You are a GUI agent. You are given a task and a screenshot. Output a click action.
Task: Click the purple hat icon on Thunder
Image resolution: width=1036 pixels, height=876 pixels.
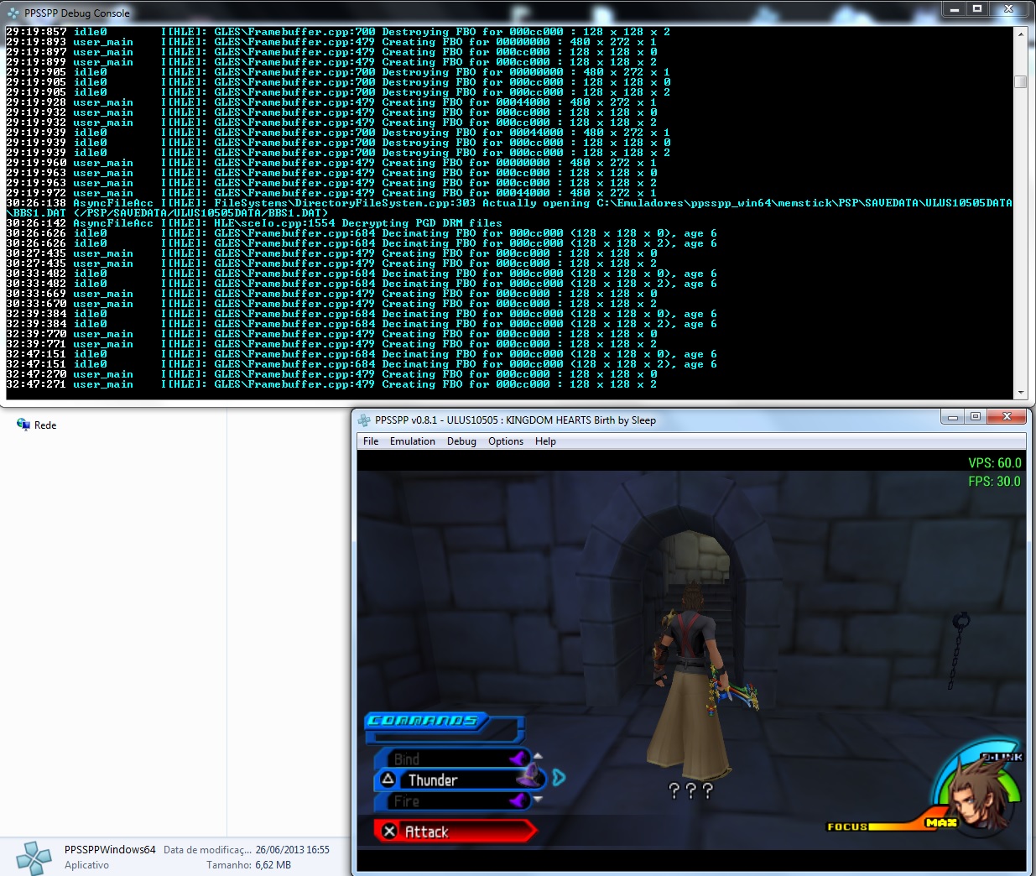click(528, 777)
